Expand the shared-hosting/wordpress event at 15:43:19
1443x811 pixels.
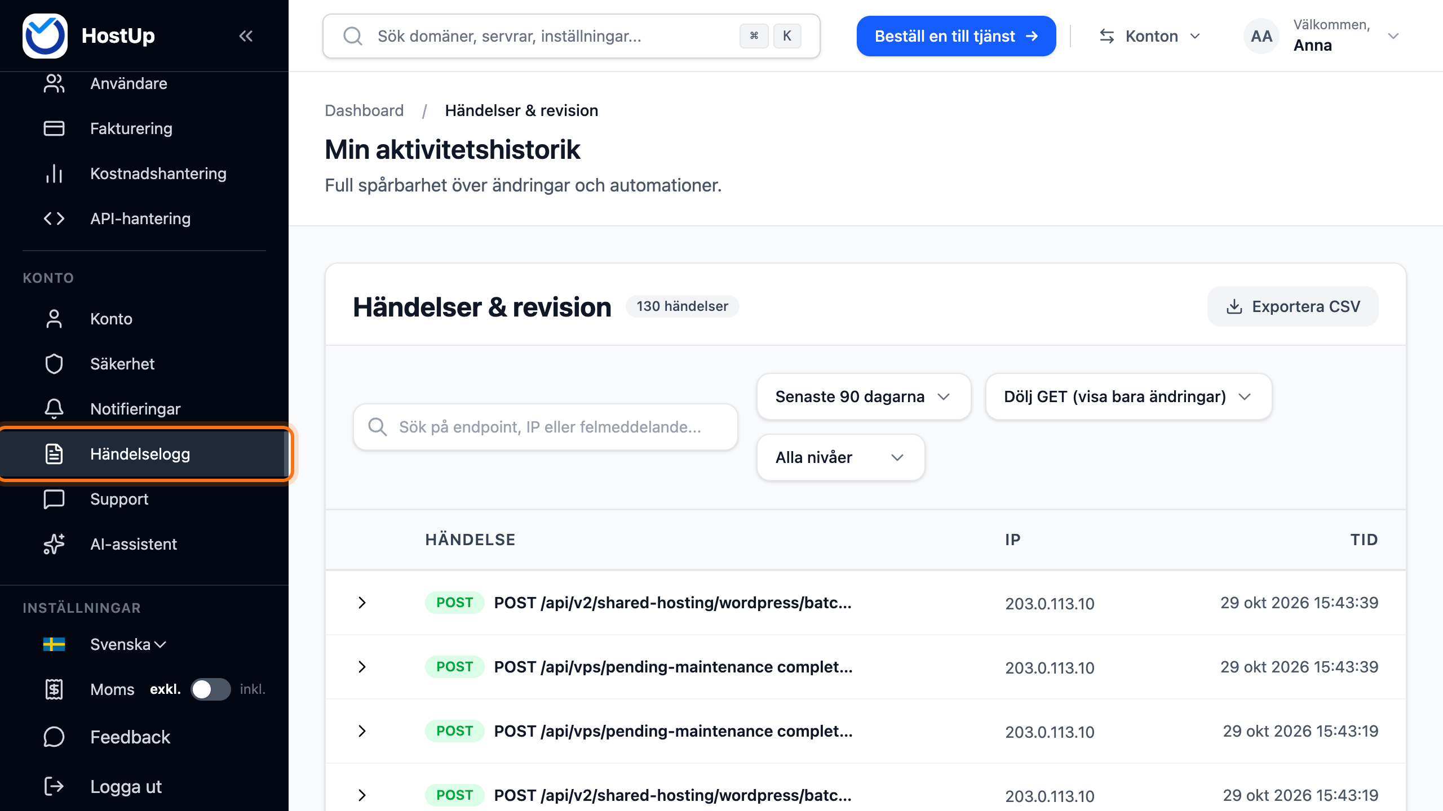click(x=362, y=795)
